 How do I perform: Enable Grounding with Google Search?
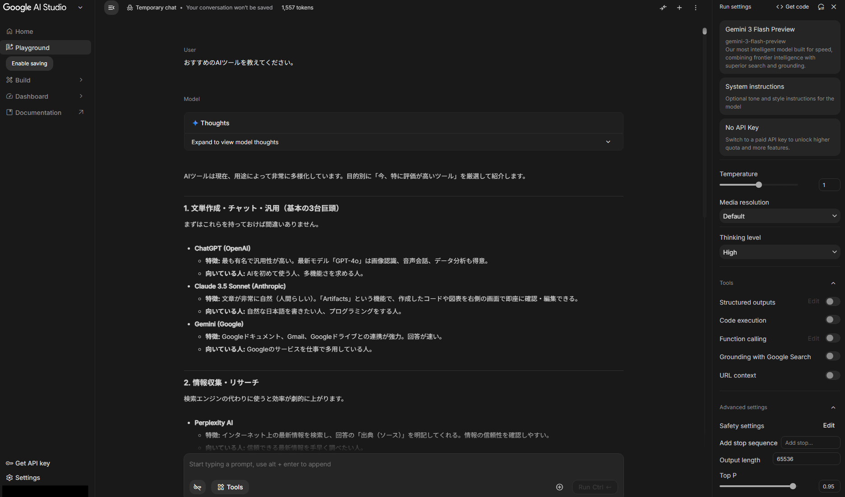(832, 356)
